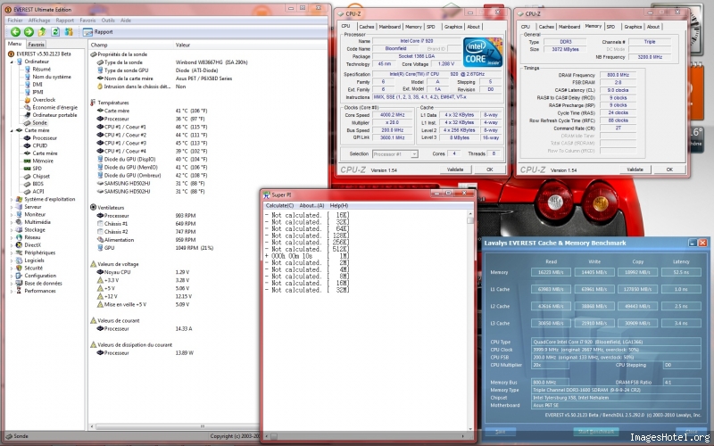Click the green Back arrow in EVEREST toolbar
Image resolution: width=714 pixels, height=446 pixels.
[x=16, y=31]
